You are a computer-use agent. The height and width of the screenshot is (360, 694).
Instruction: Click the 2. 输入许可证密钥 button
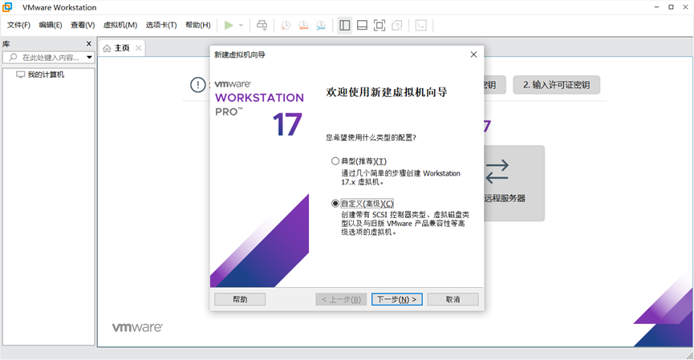(x=556, y=85)
